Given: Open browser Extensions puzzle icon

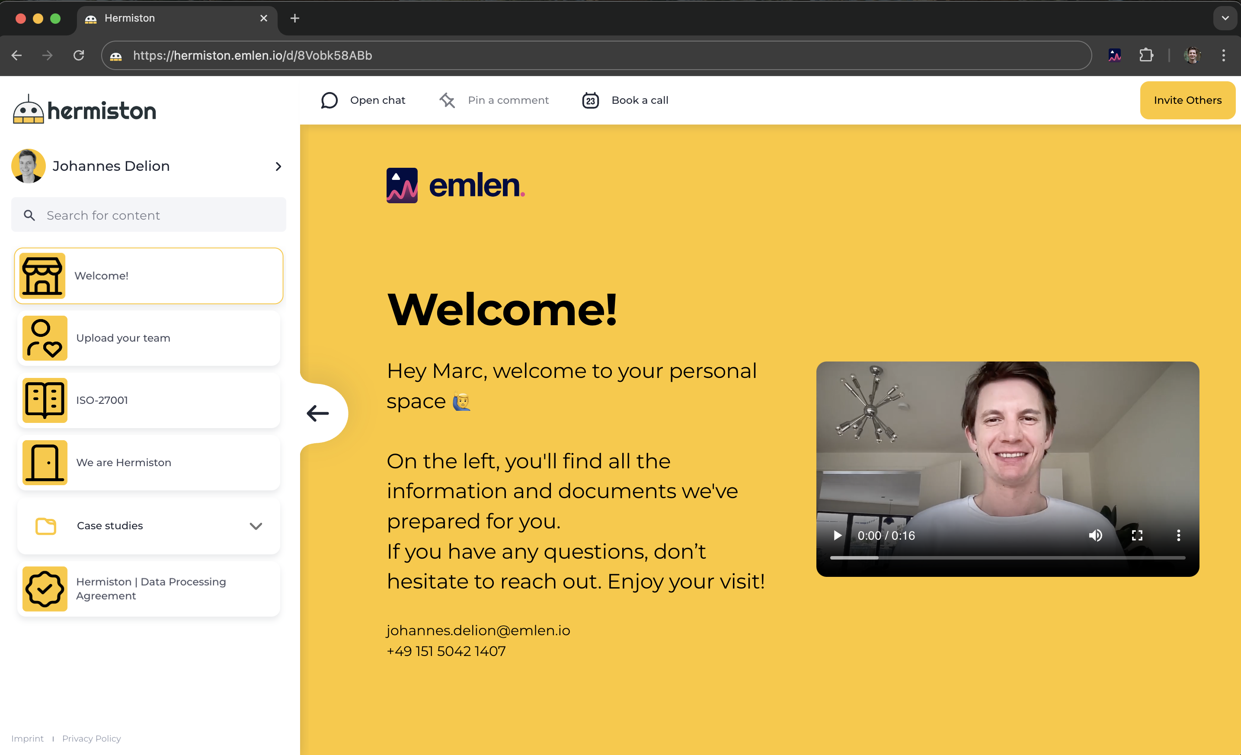Looking at the screenshot, I should coord(1146,55).
